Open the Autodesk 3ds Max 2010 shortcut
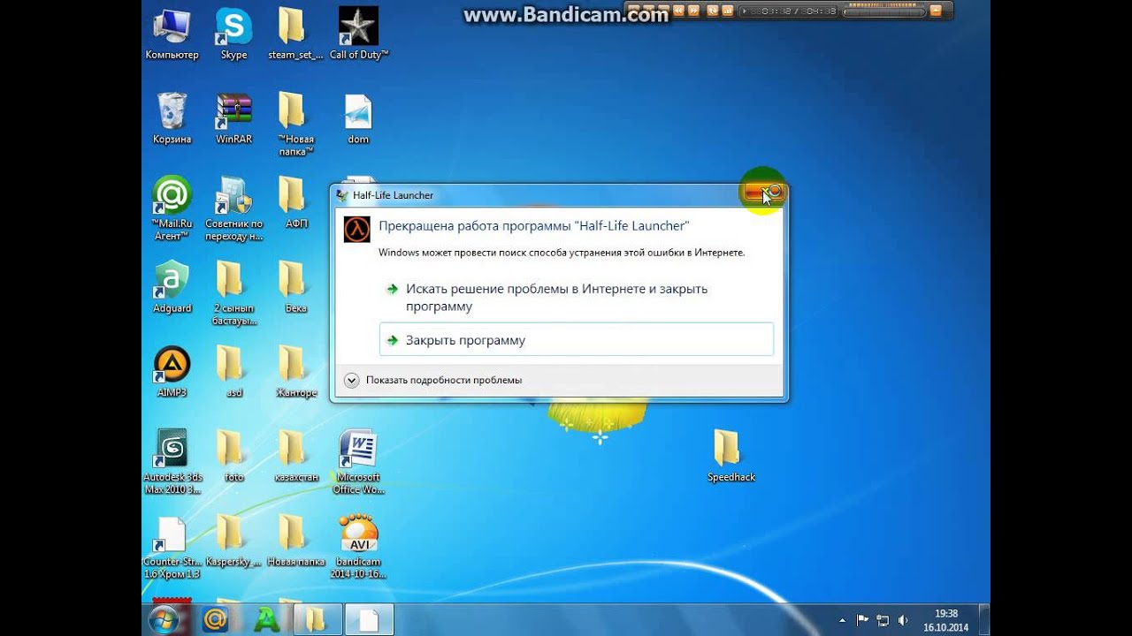The image size is (1132, 636). (172, 461)
